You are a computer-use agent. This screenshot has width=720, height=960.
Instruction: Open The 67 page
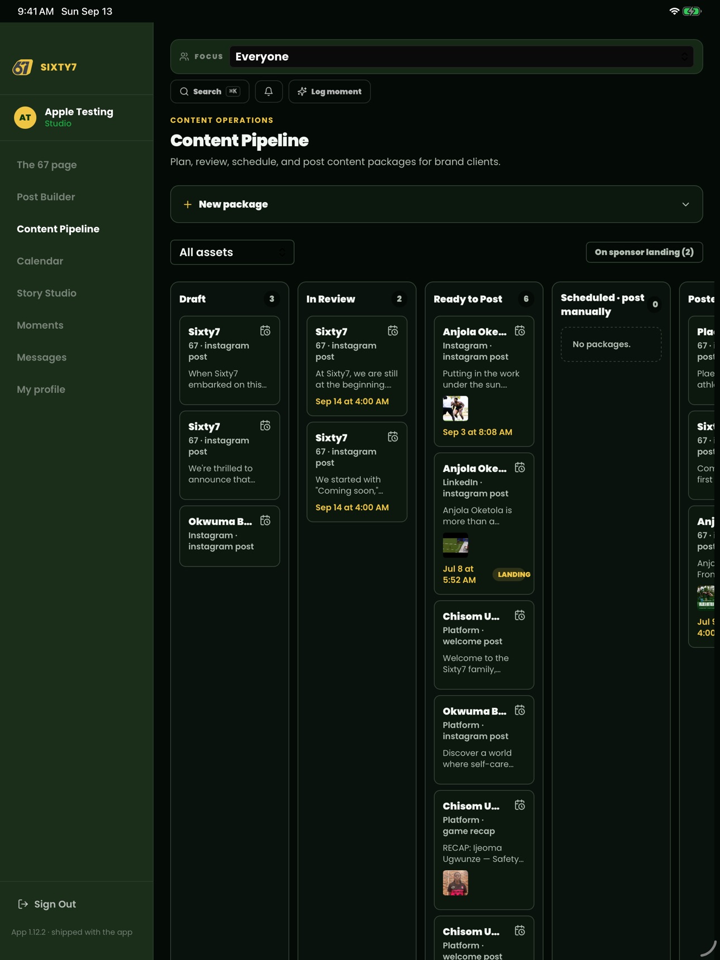point(47,165)
